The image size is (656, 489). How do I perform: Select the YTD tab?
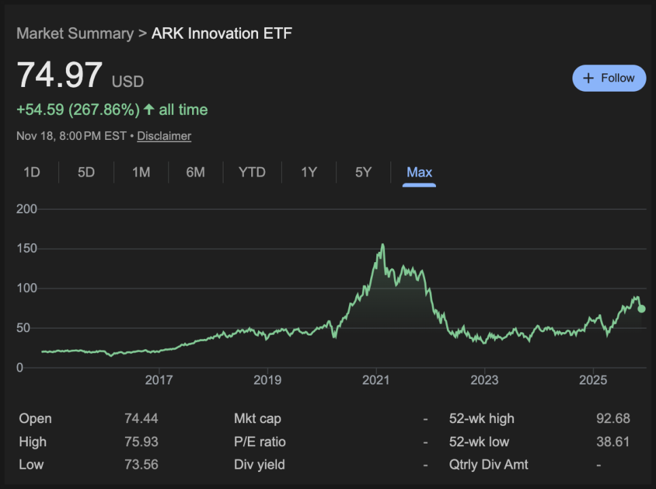pyautogui.click(x=252, y=173)
